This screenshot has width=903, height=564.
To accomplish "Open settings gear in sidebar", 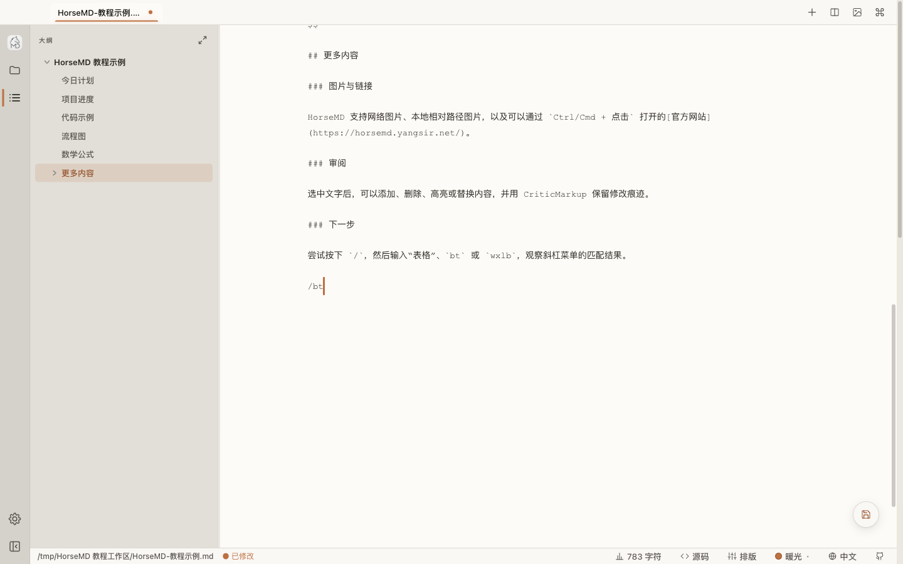I will point(15,519).
